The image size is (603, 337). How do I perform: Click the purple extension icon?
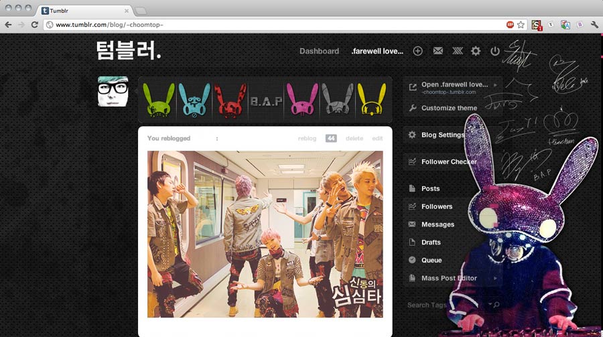pyautogui.click(x=580, y=25)
